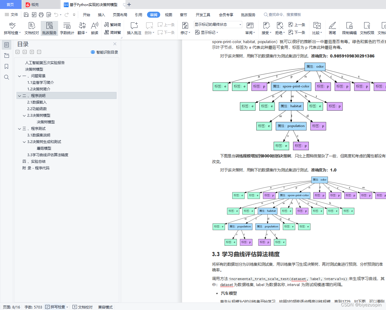Click the save icon in quick access bar
Image resolution: width=386 pixels, height=310 pixels.
tap(26, 15)
